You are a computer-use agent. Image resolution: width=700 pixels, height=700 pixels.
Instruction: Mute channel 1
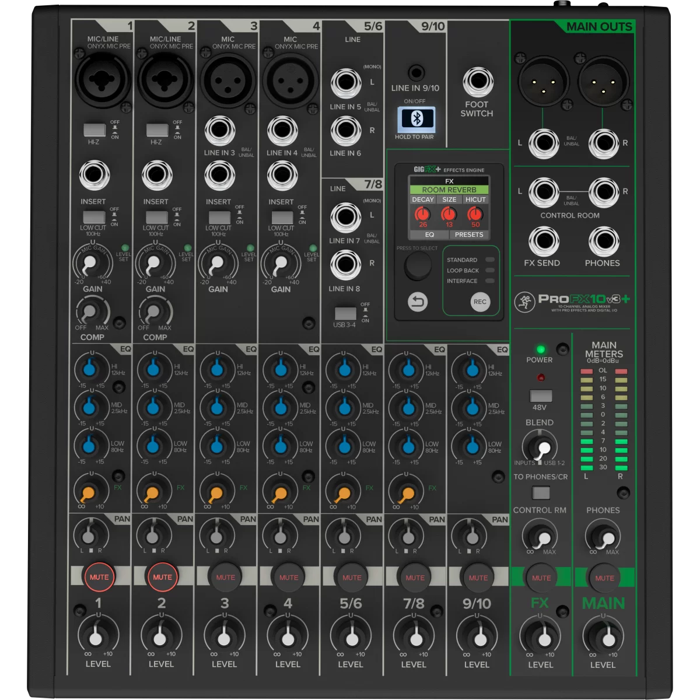point(99,577)
